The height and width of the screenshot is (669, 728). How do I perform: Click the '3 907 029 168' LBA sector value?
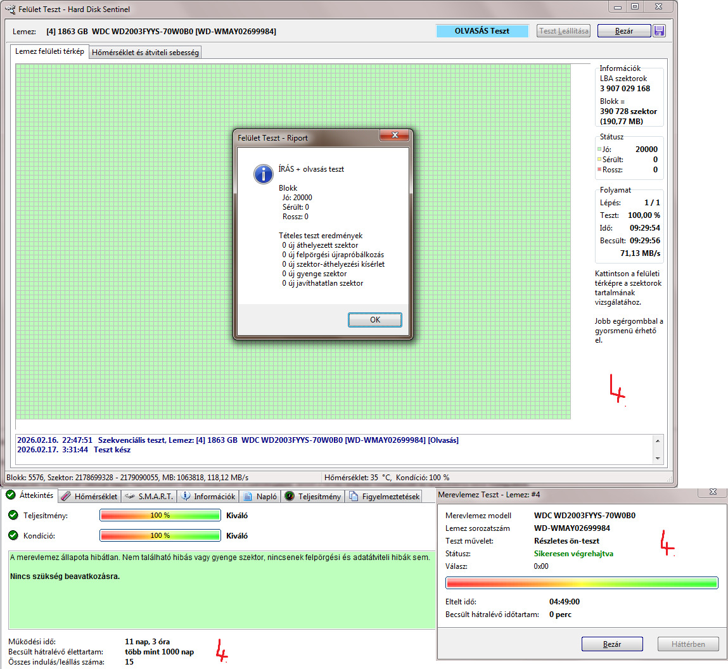625,89
